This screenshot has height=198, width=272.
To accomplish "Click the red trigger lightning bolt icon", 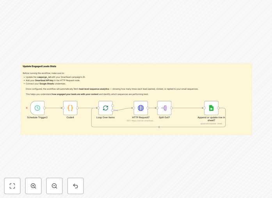I will pyautogui.click(x=27, y=108).
